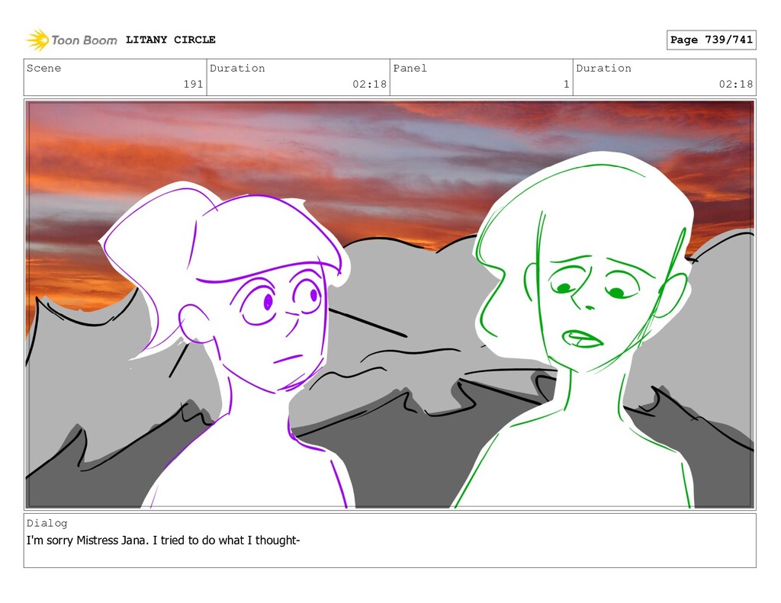Click the Toon Boom logo icon
Viewport: 781px width, 603px height.
[x=37, y=40]
